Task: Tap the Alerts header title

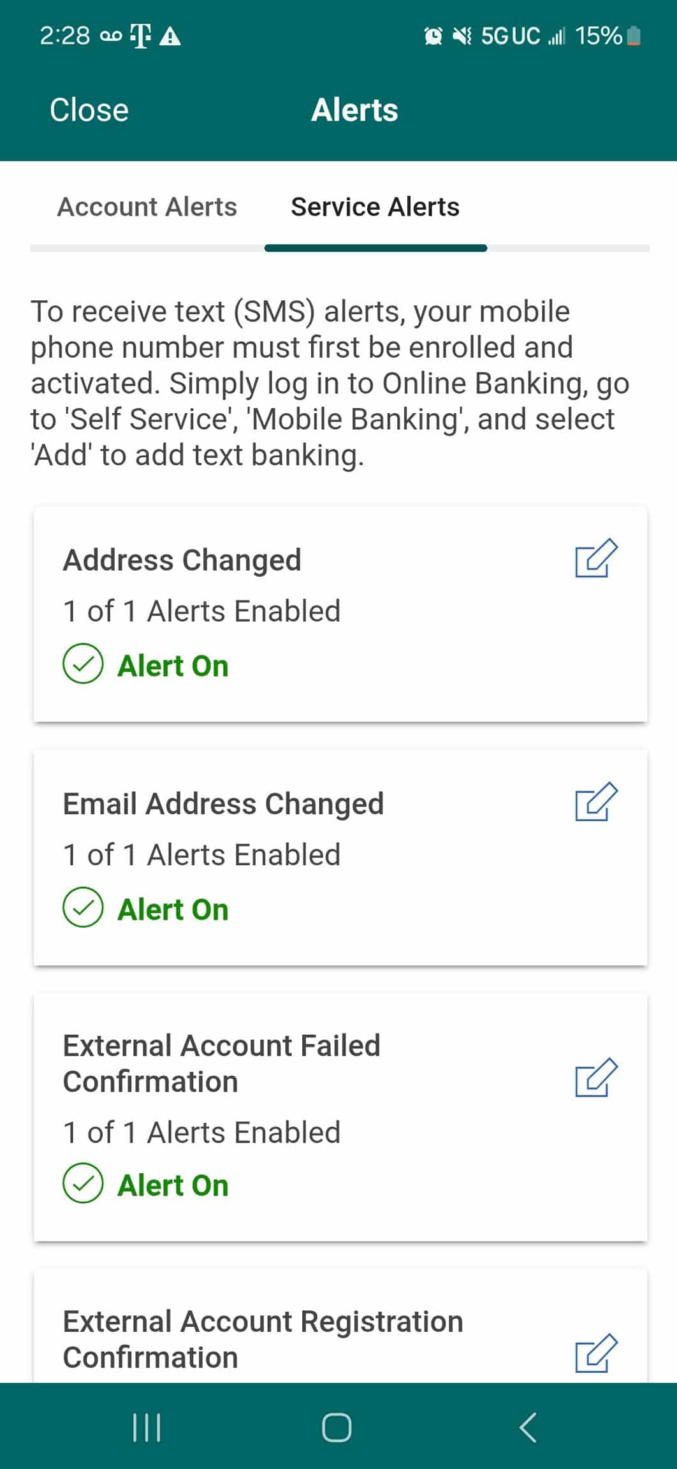Action: tap(354, 110)
